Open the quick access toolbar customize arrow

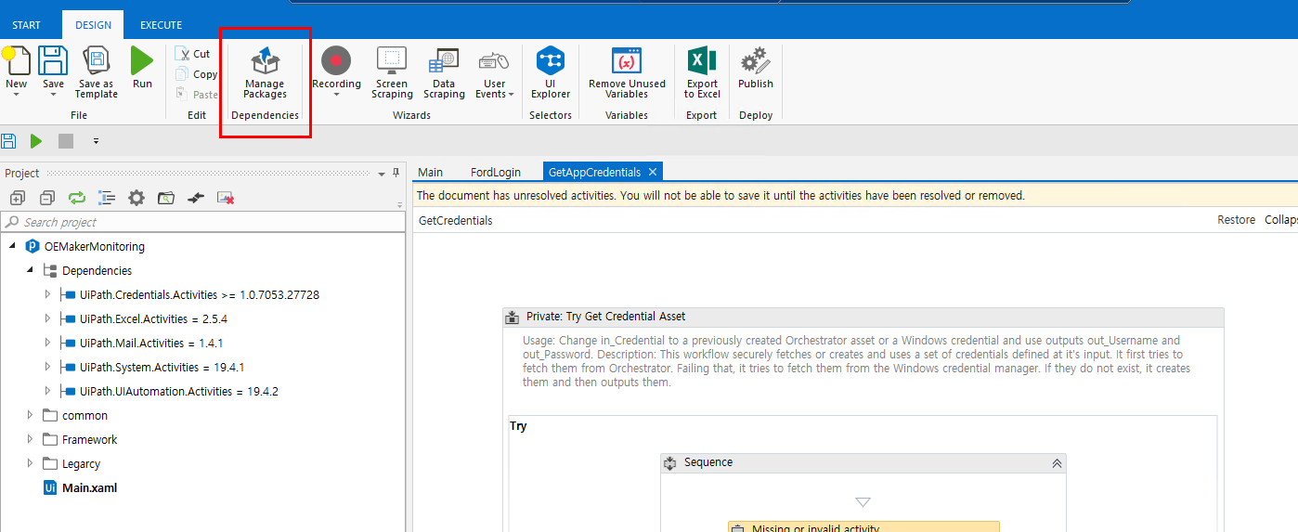coord(96,142)
